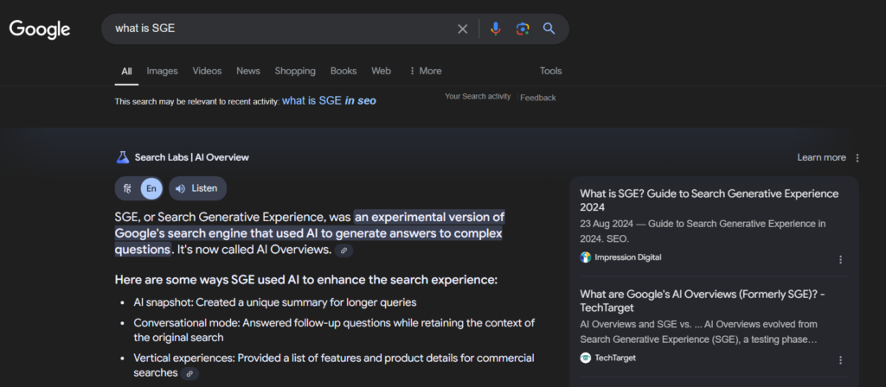Viewport: 886px width, 387px height.
Task: Switch to the Shopping tab
Action: pyautogui.click(x=295, y=71)
